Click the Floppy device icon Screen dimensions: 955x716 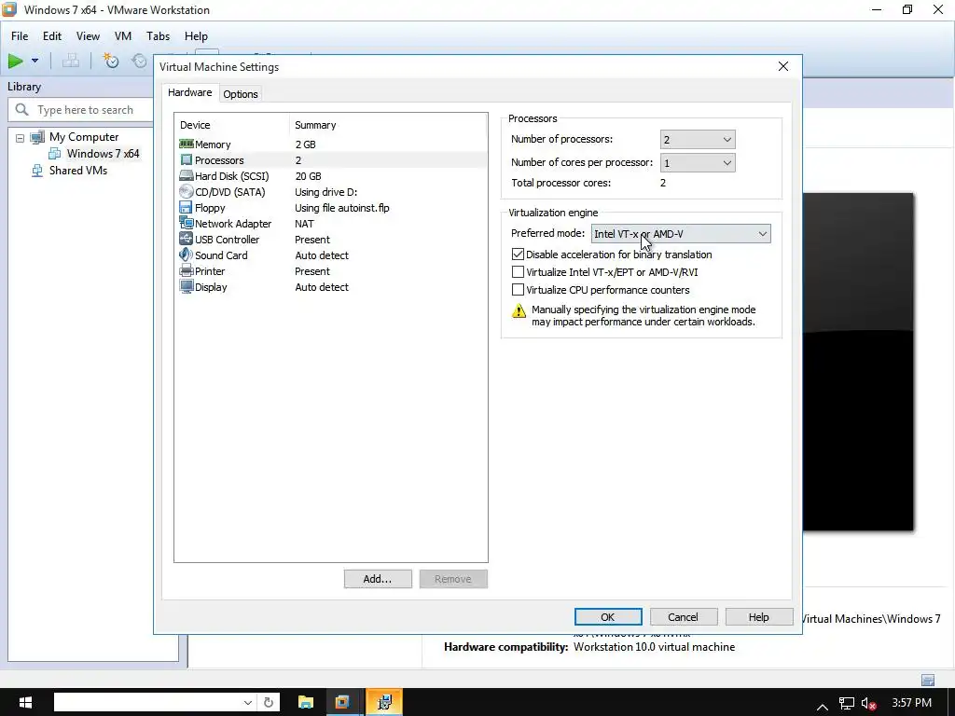pyautogui.click(x=187, y=208)
